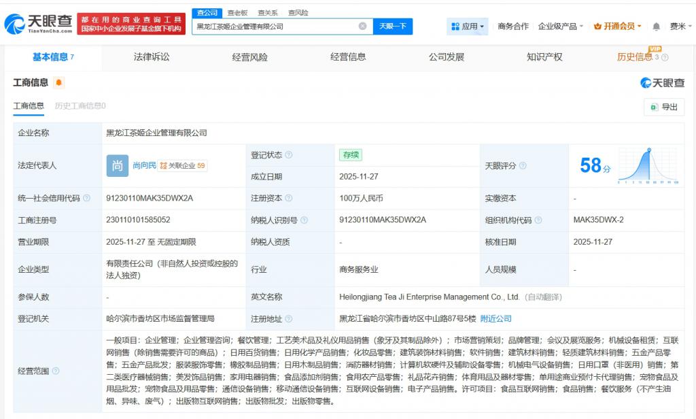Click inside the company search input field

[x=272, y=26]
